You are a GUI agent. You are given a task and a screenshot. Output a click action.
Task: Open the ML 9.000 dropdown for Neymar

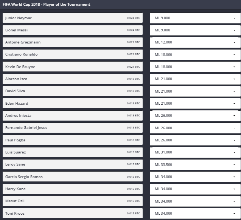click(195, 18)
